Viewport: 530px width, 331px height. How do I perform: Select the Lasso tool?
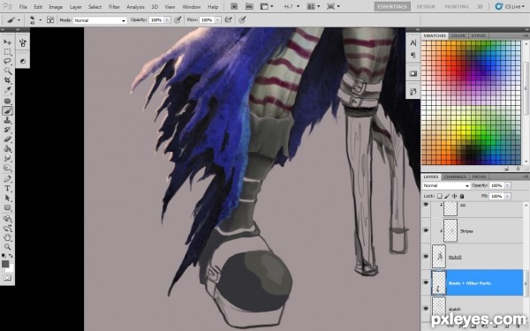[7, 62]
